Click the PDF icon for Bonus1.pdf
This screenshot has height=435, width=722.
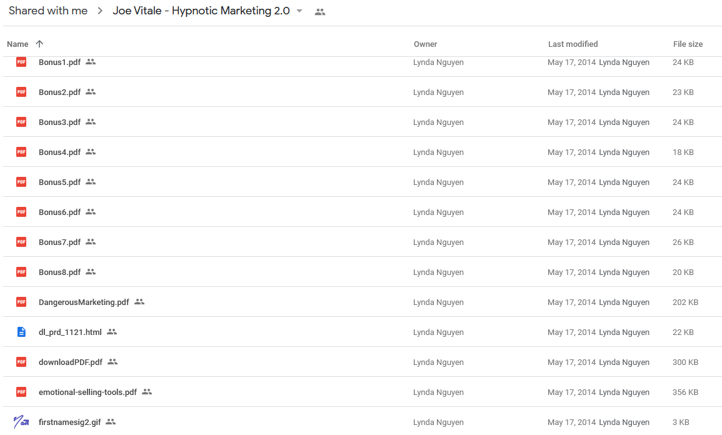21,62
